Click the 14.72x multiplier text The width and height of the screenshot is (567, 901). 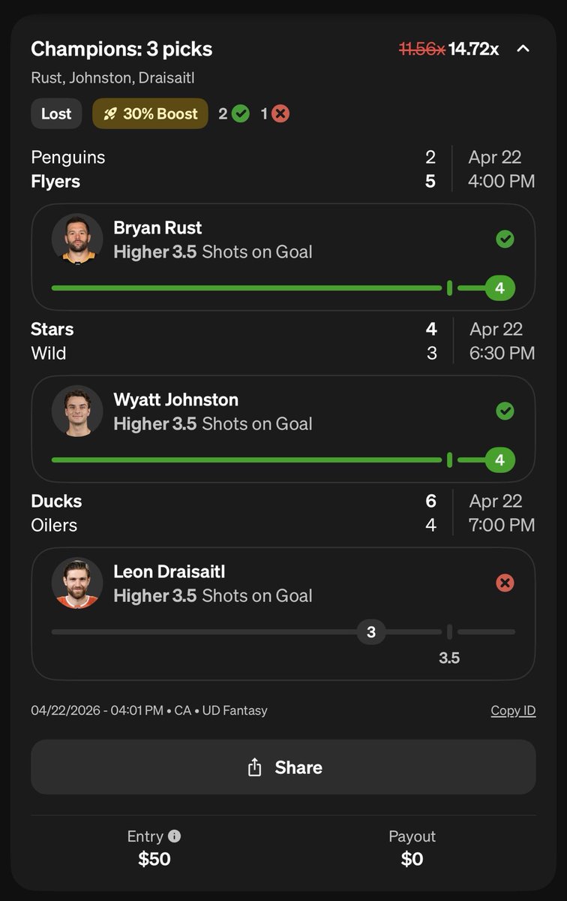point(474,49)
